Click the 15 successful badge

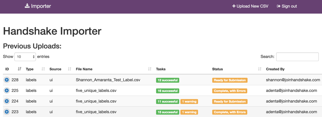click(x=168, y=112)
